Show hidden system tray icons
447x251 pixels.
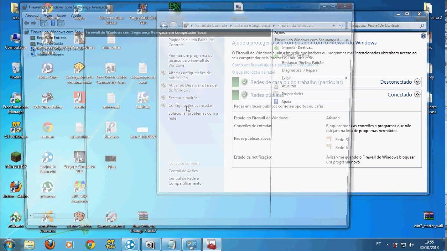coord(387,245)
